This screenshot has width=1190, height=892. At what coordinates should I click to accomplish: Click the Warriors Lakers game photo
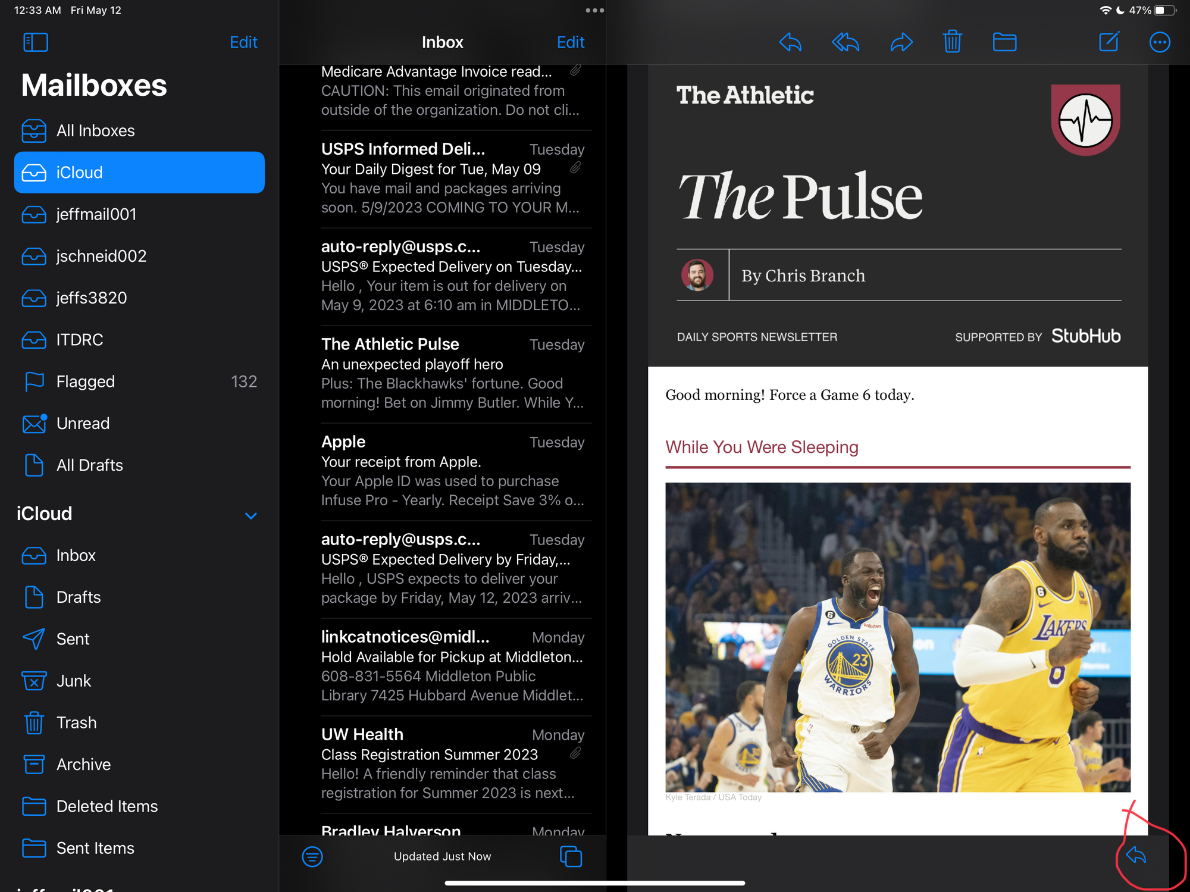(x=897, y=637)
